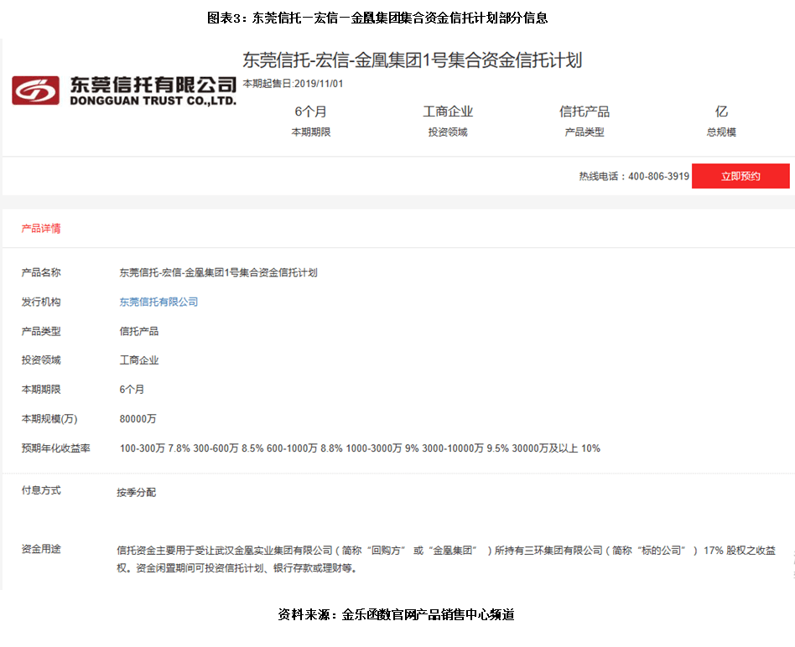Viewport: 795px width, 647px height.
Task: Click the 资金用途 row label
Action: (x=41, y=549)
